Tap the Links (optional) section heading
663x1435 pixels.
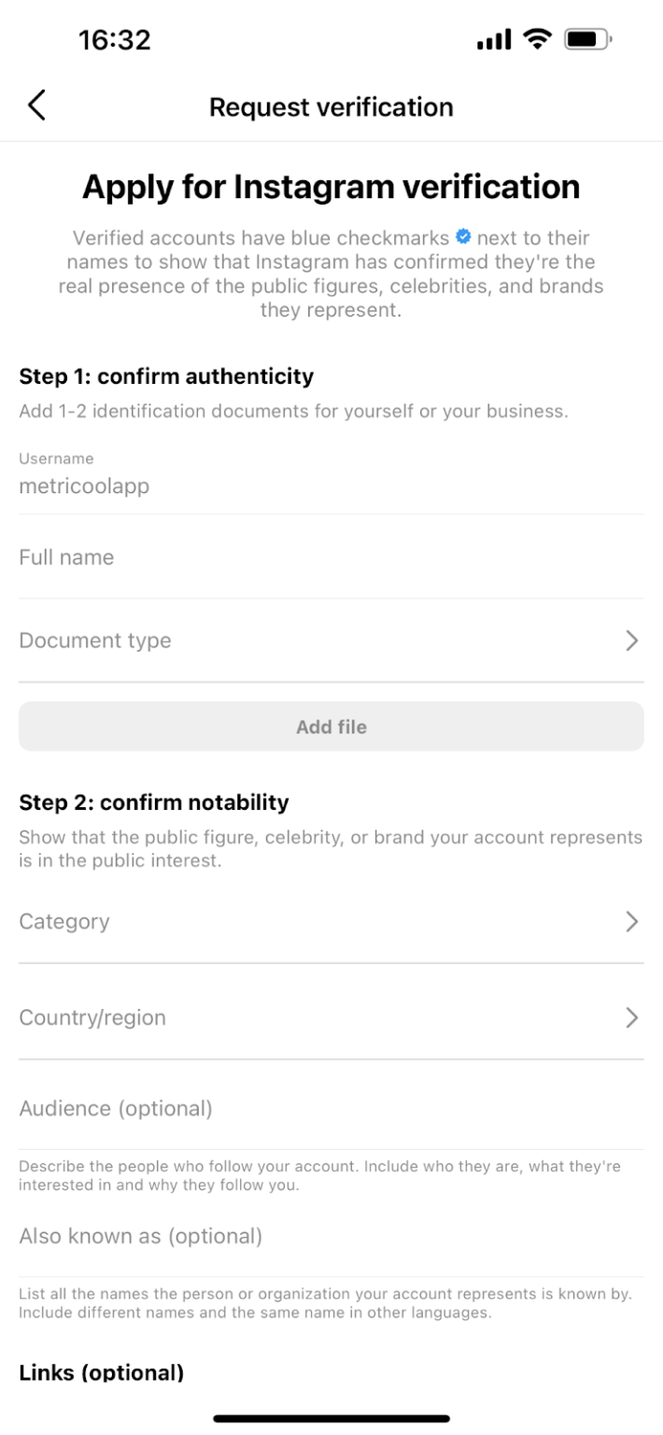101,1372
